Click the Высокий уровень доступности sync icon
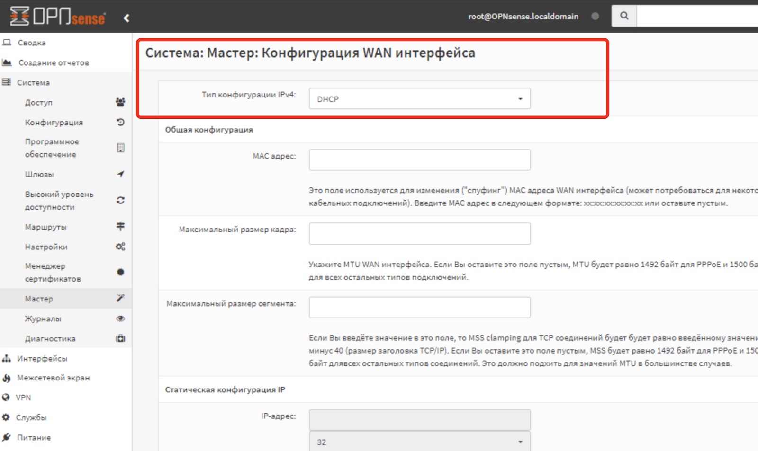758x451 pixels. point(121,200)
